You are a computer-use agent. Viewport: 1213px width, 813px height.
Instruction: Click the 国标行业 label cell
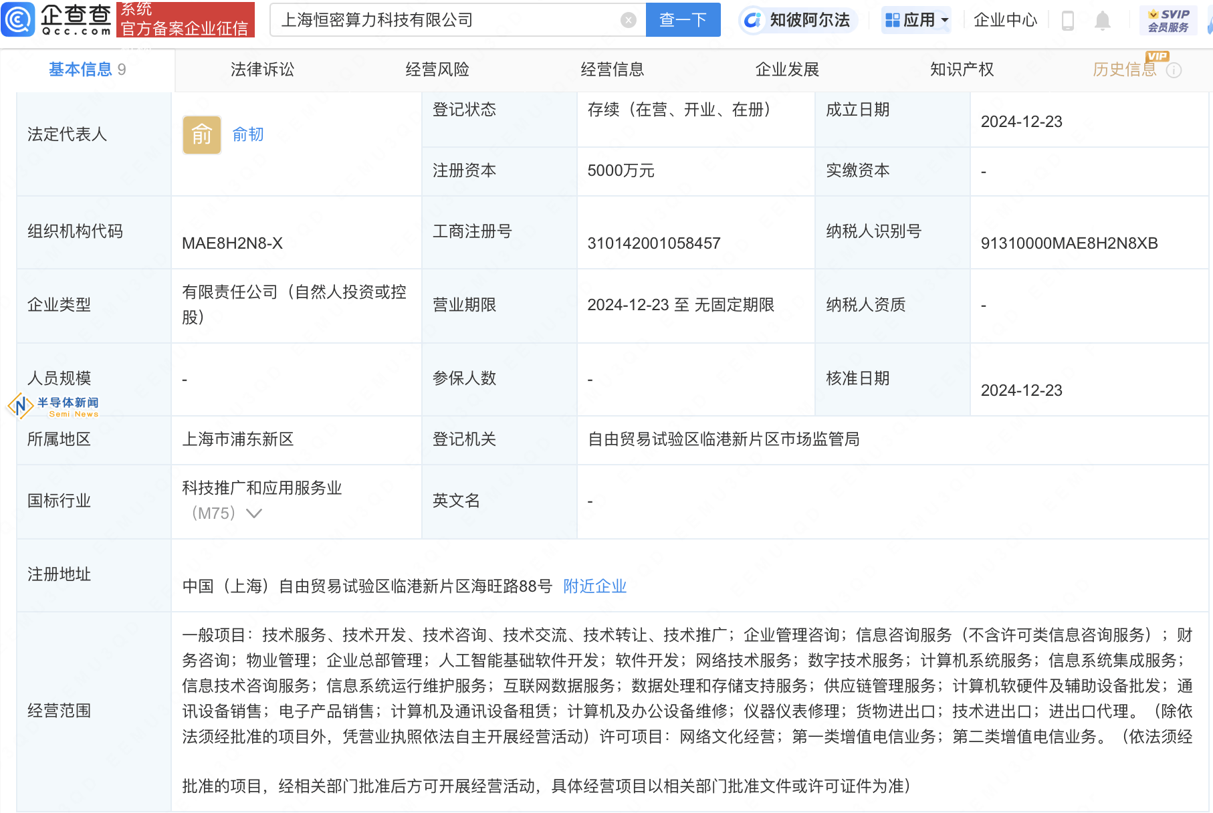pyautogui.click(x=94, y=501)
